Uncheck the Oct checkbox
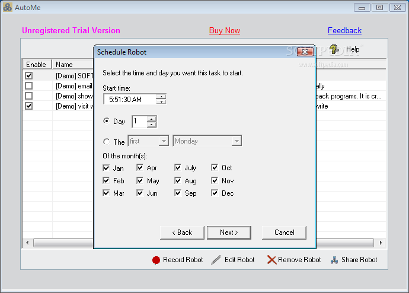Viewport: 409px width, 293px height. [x=215, y=167]
